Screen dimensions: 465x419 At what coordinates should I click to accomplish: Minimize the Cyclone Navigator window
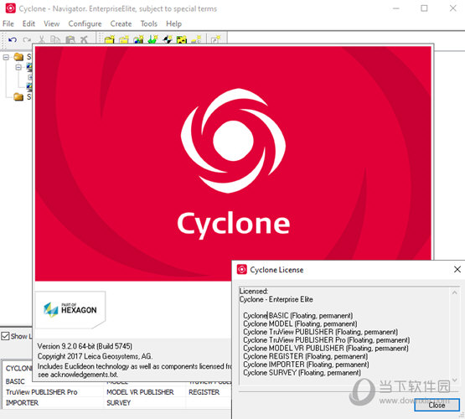[x=396, y=8]
